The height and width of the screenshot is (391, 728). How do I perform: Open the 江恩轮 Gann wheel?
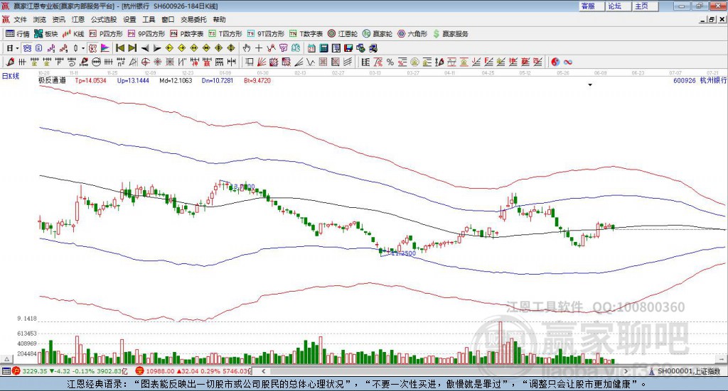point(343,34)
